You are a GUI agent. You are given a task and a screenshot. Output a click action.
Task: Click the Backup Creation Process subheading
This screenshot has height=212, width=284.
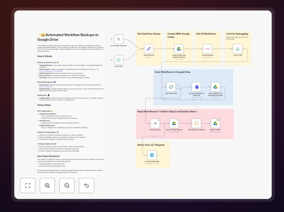(48, 62)
